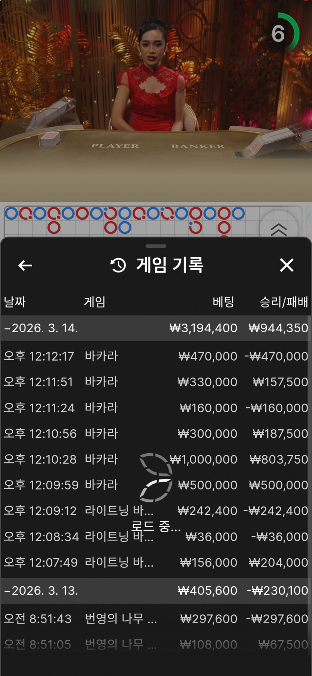Image resolution: width=312 pixels, height=676 pixels.
Task: Open the 오후 12:10:56 바카라 record
Action: (x=156, y=433)
